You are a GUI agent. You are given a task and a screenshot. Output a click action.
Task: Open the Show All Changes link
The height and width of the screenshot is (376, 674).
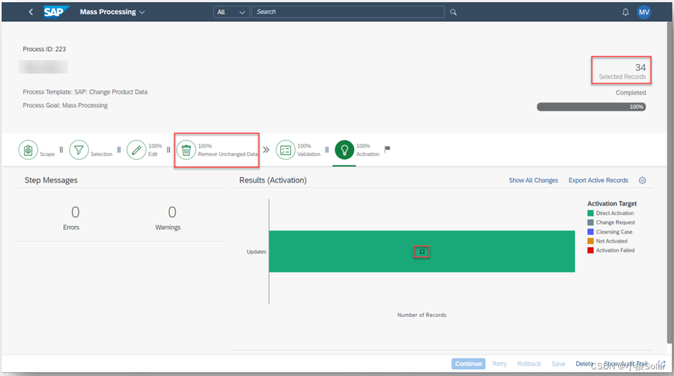coord(533,180)
